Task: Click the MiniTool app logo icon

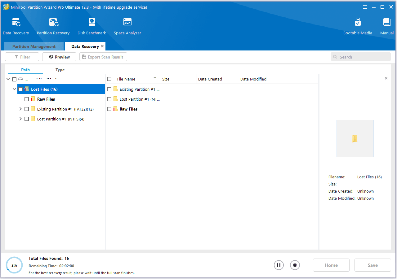Action: coord(6,7)
